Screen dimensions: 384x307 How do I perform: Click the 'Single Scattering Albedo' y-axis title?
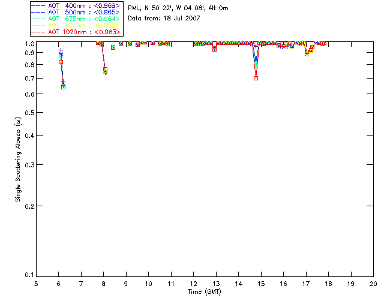coord(18,159)
